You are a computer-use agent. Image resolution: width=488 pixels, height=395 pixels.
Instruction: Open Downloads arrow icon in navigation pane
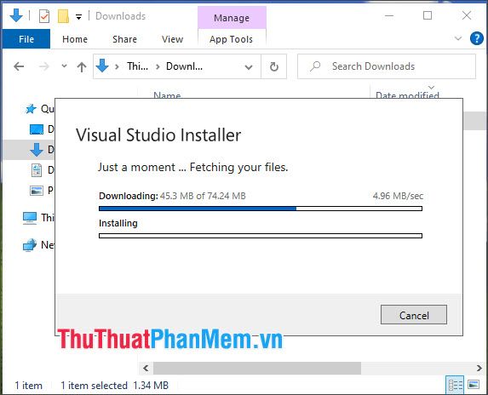point(37,150)
